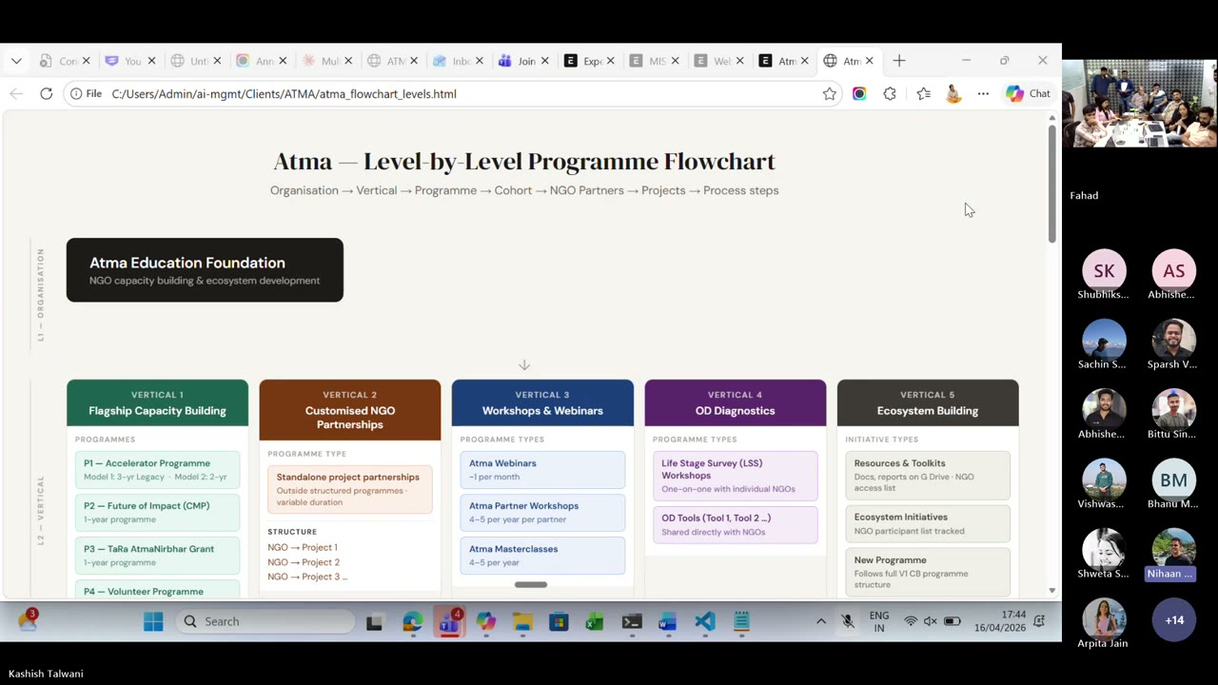
Task: Reload the flowchart page
Action: click(x=46, y=93)
